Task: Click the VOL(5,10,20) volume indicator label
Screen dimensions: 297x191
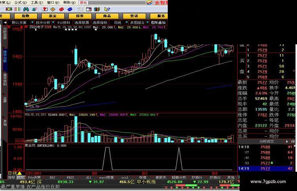Action: click(x=36, y=115)
